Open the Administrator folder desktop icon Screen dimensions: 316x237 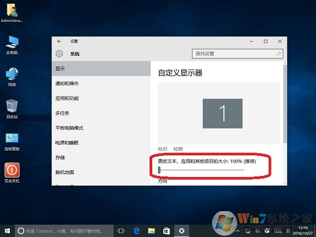[12, 13]
